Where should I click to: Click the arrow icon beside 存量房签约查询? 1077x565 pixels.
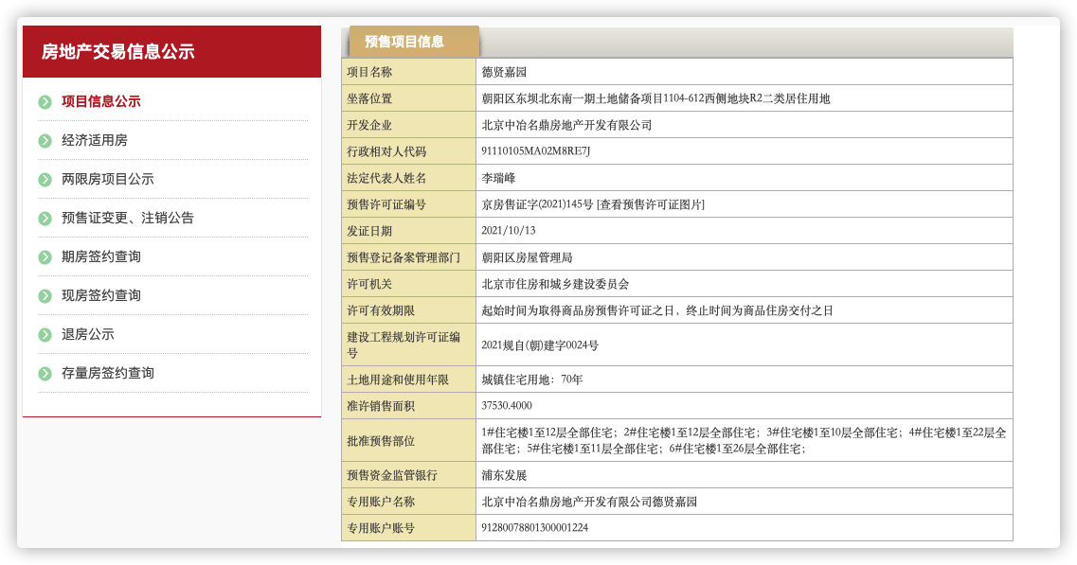[x=45, y=374]
